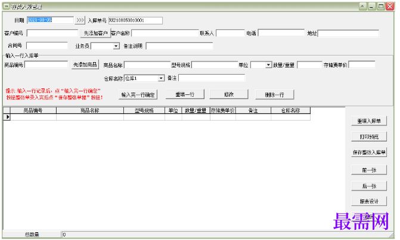Image resolution: width=400 pixels, height=240 pixels.
Task: Click the 数量/重量 column header
Action: (196, 110)
